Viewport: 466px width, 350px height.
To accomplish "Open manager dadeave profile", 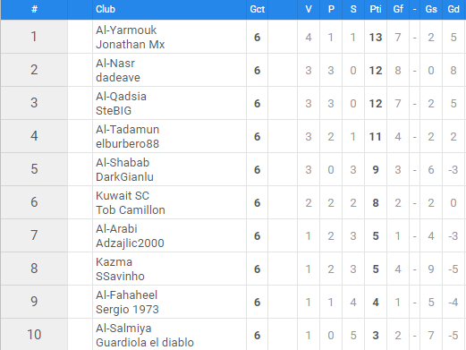I will click(118, 78).
